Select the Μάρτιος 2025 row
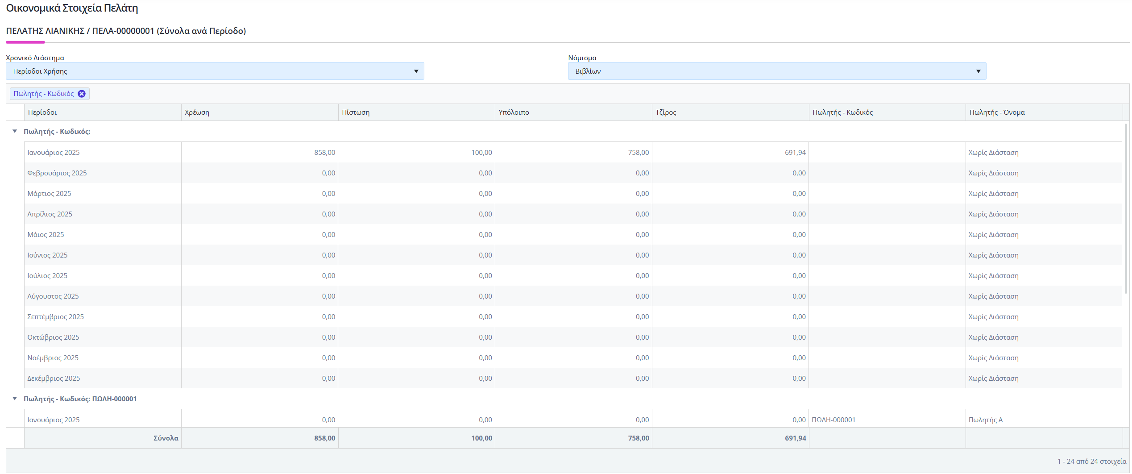 [573, 194]
